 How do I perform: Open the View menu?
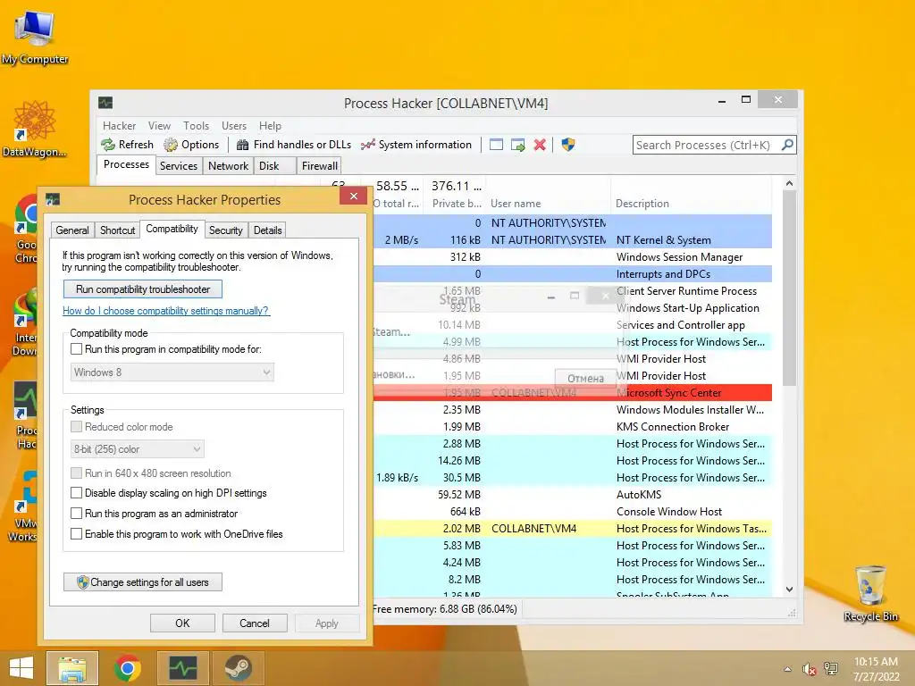[159, 126]
